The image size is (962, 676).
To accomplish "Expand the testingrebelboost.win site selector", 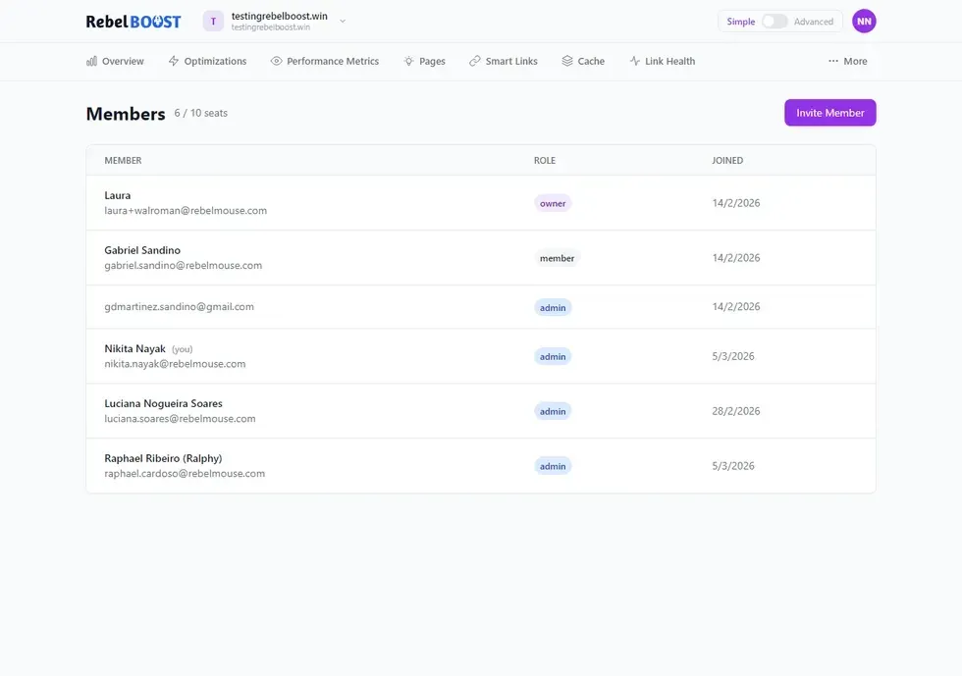I will 343,22.
